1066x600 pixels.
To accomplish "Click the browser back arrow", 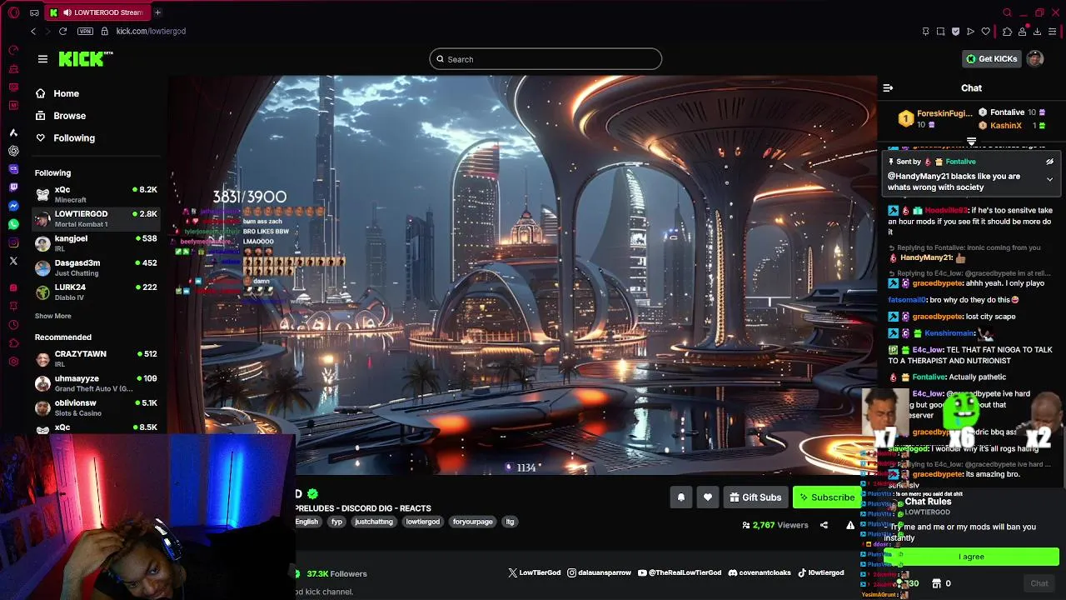I will click(33, 31).
